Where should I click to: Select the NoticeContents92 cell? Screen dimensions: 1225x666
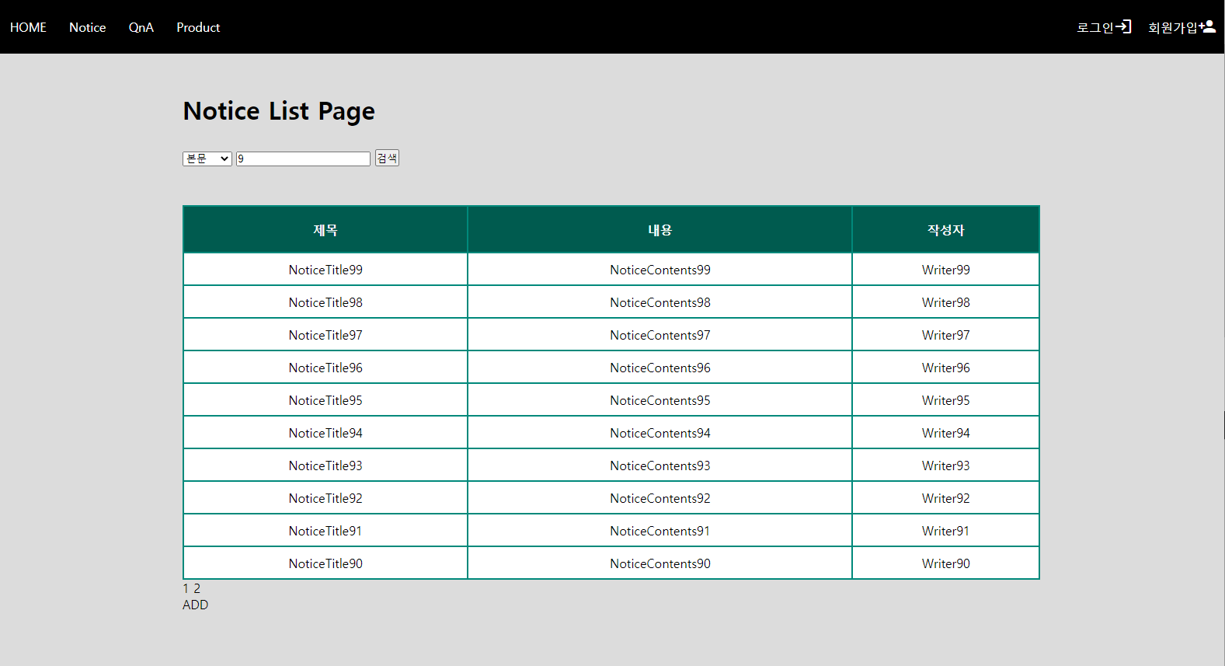(x=659, y=498)
